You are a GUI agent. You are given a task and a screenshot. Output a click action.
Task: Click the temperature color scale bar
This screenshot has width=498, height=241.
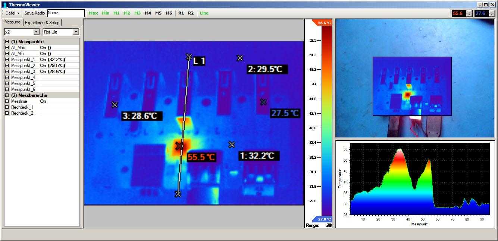pyautogui.click(x=326, y=119)
